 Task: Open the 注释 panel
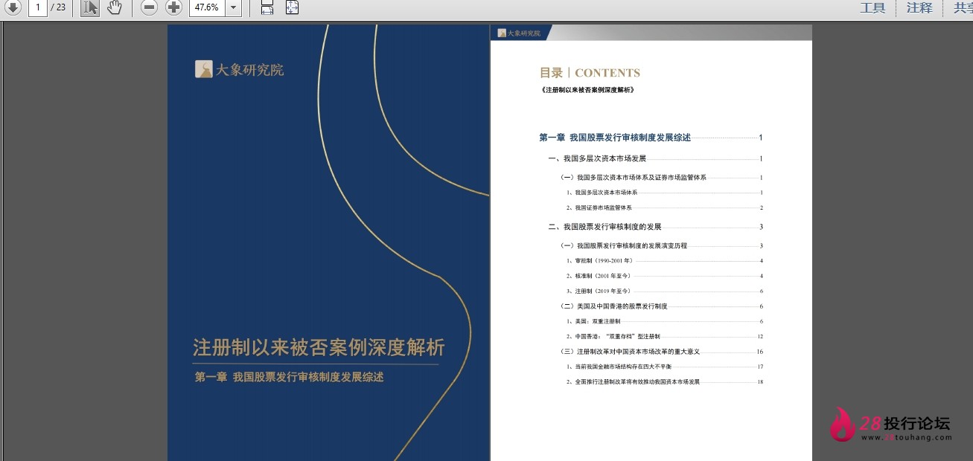coord(919,7)
